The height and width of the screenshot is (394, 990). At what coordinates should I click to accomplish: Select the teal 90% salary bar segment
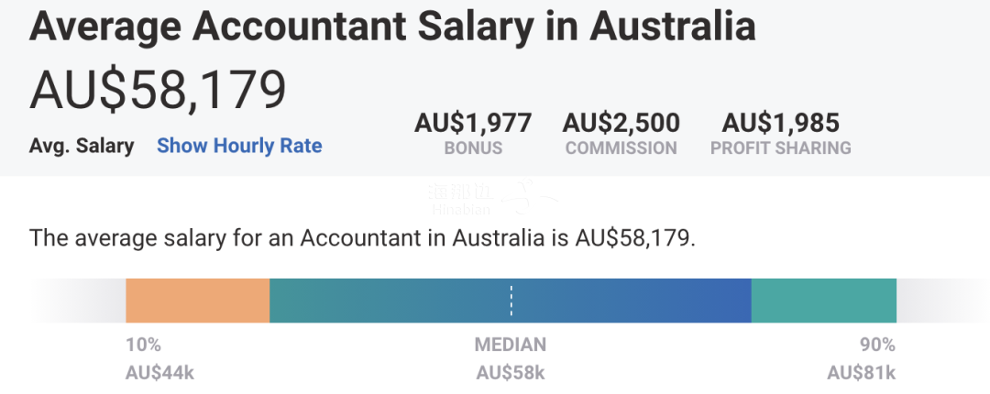824,301
